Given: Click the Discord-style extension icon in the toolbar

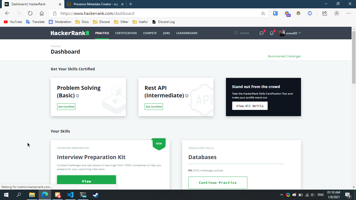Looking at the screenshot, I should (310, 13).
